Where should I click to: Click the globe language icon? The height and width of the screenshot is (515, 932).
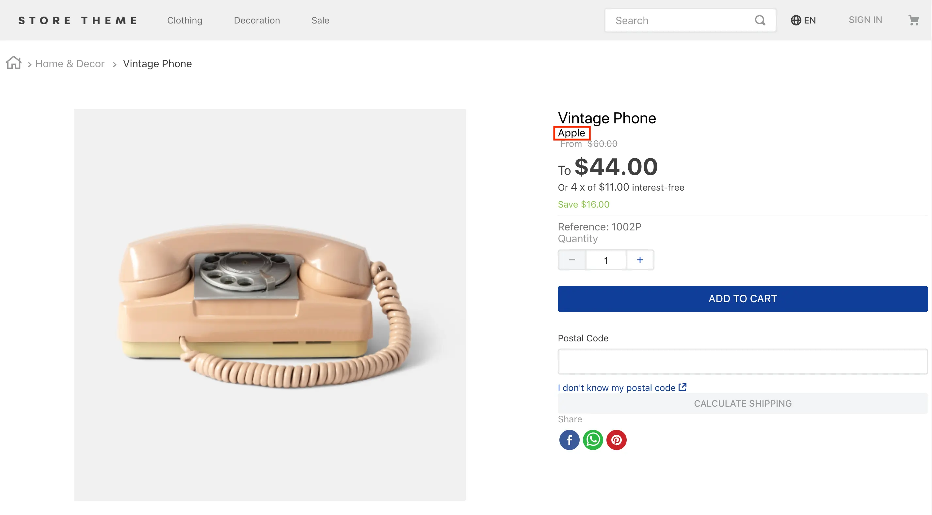tap(795, 20)
